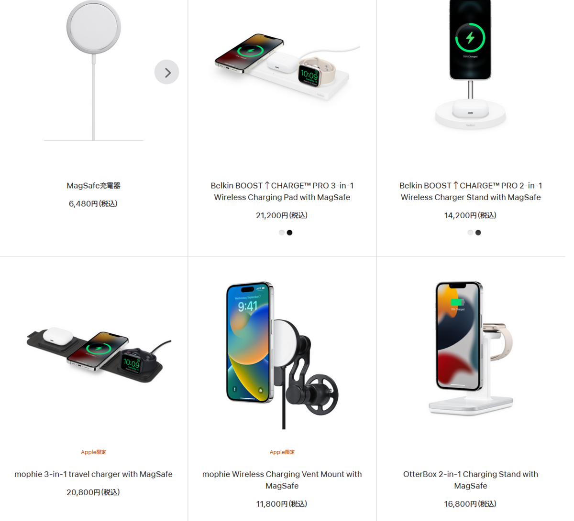Open Belkin BOOST CHARGE PRO 3-in-1 Pad link
The width and height of the screenshot is (574, 521).
point(282,191)
